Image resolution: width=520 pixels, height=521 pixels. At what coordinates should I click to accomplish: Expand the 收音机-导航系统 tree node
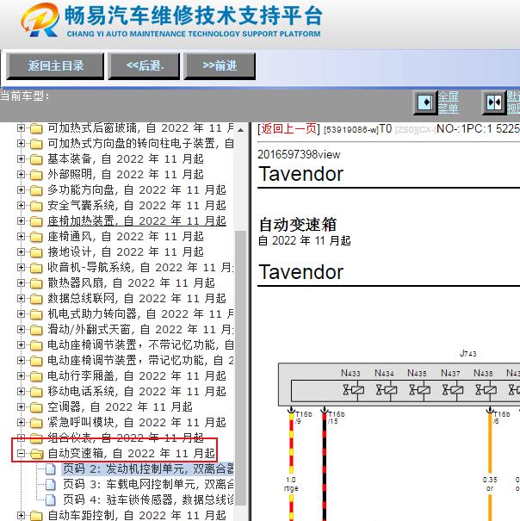(x=21, y=268)
